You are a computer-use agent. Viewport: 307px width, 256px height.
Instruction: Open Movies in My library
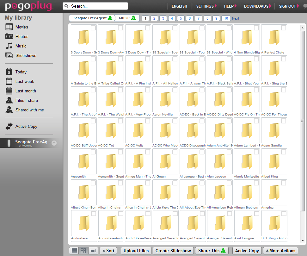point(21,27)
